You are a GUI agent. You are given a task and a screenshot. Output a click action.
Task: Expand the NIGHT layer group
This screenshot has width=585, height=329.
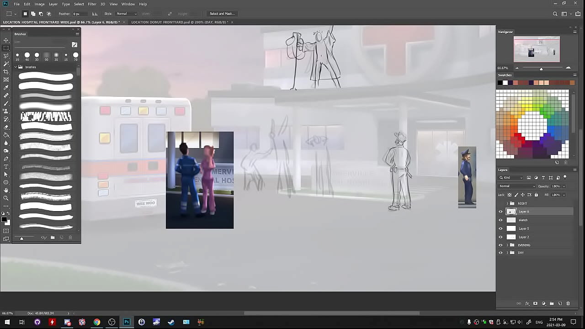[x=507, y=203]
